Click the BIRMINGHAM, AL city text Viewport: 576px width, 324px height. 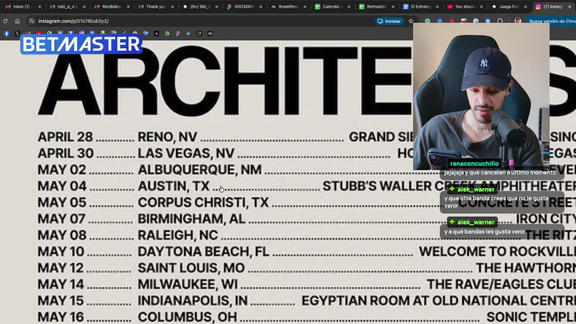pos(191,218)
